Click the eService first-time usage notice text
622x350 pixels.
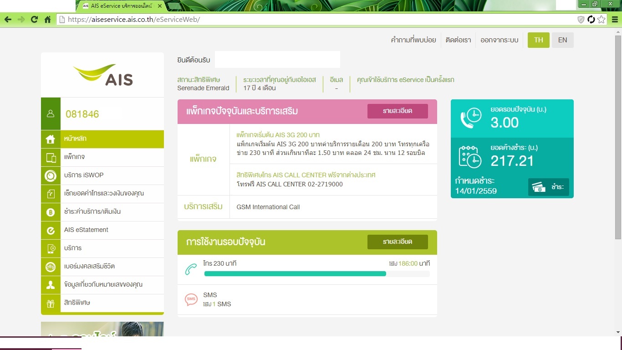406,80
